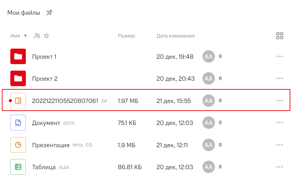Click the shared link icon on Презентация
294x179 pixels.
click(x=89, y=145)
